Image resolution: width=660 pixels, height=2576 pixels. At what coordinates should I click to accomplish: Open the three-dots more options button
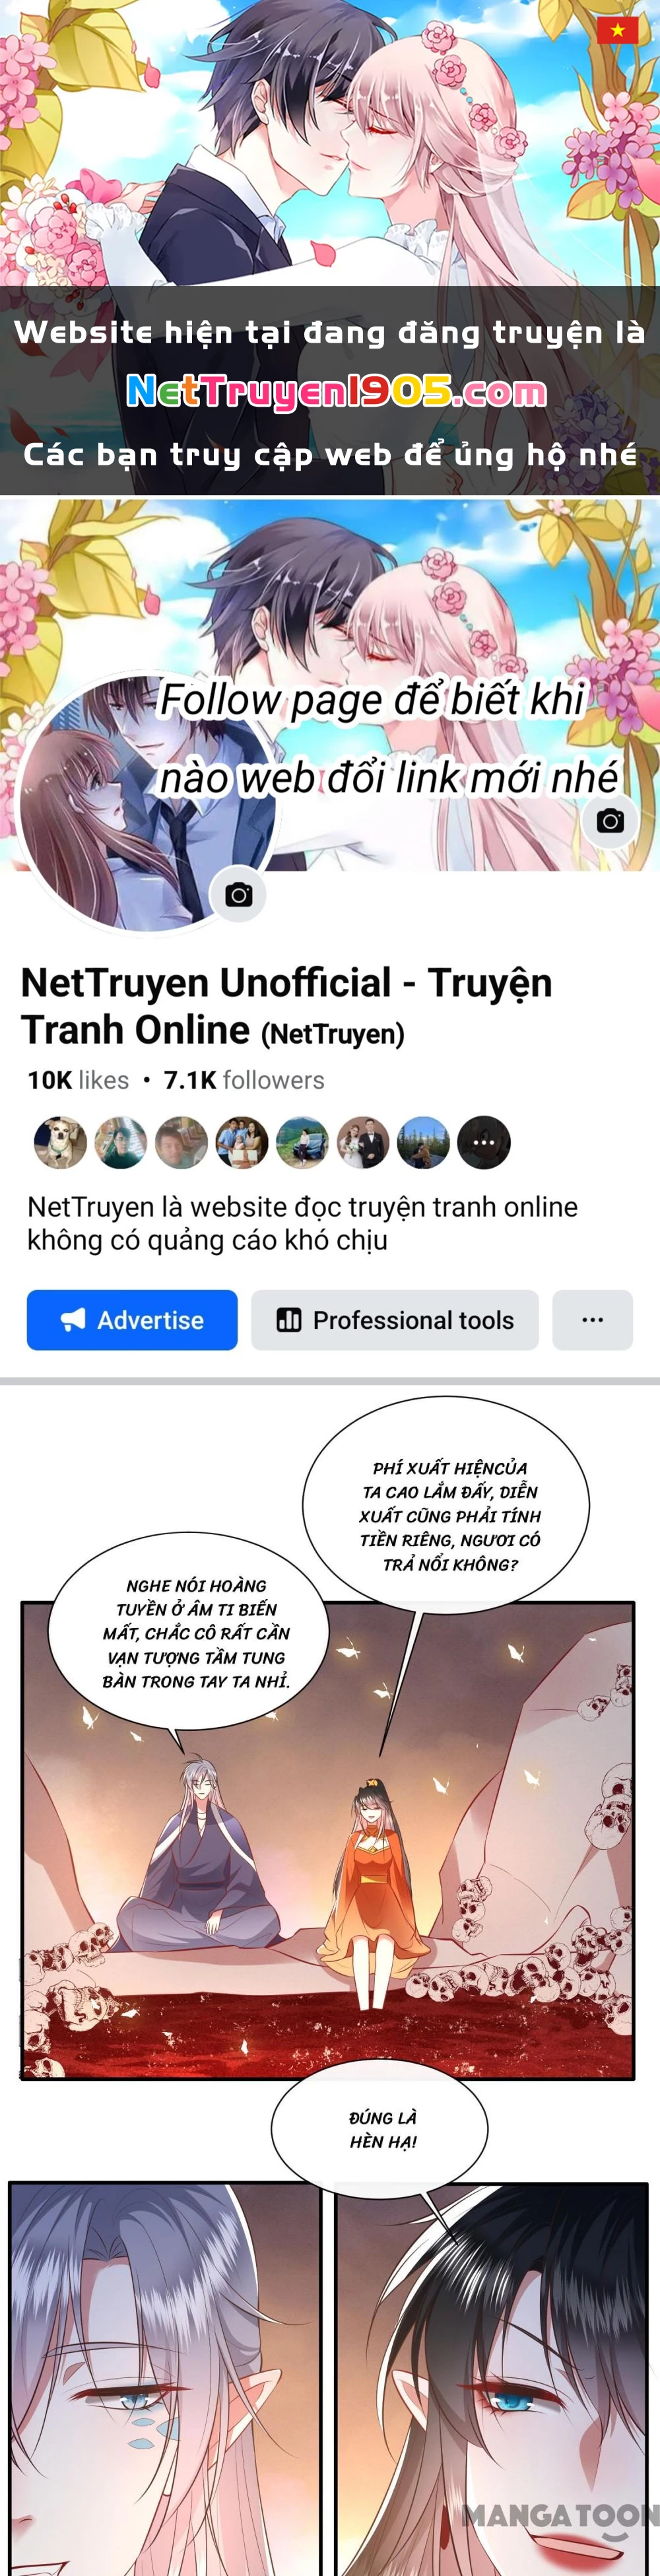[593, 1320]
